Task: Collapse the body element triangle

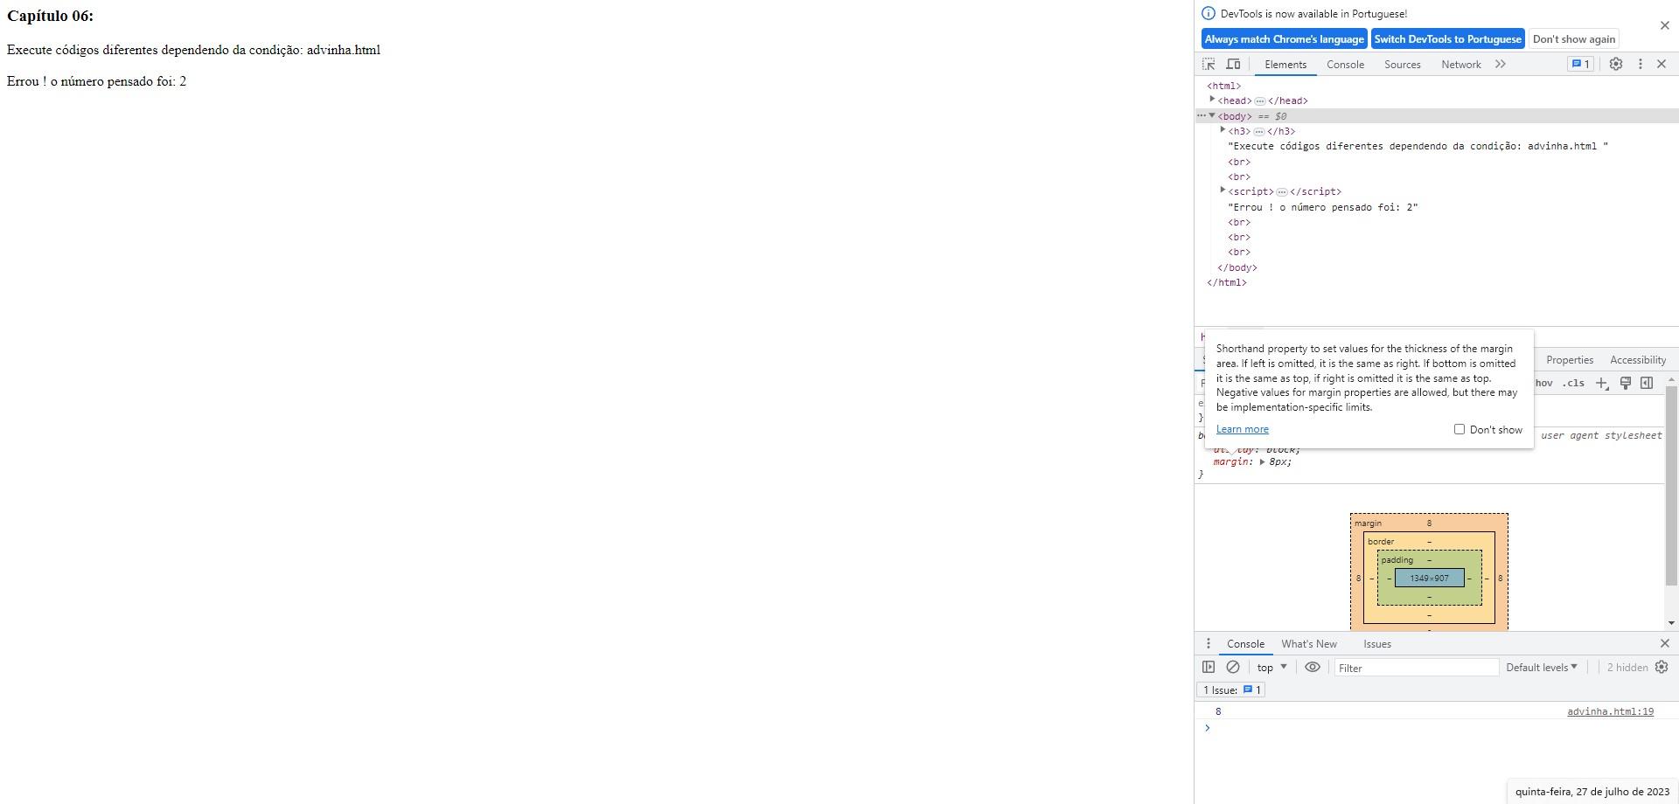Action: (1212, 116)
